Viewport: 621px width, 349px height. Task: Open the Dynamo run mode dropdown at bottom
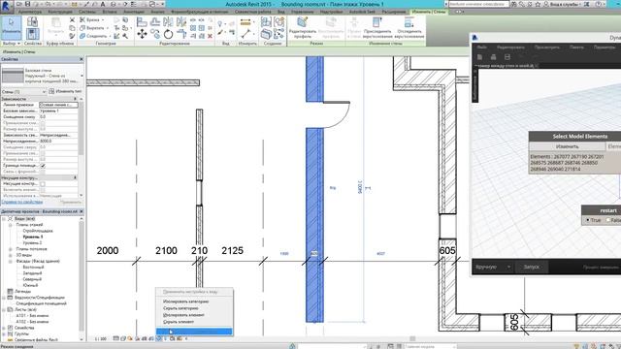[494, 268]
